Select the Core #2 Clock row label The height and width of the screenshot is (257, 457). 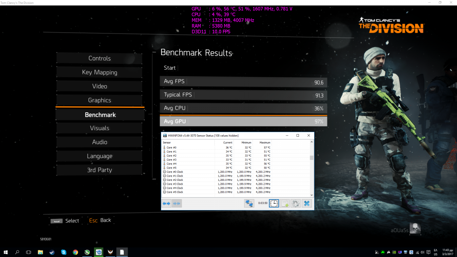click(x=175, y=180)
